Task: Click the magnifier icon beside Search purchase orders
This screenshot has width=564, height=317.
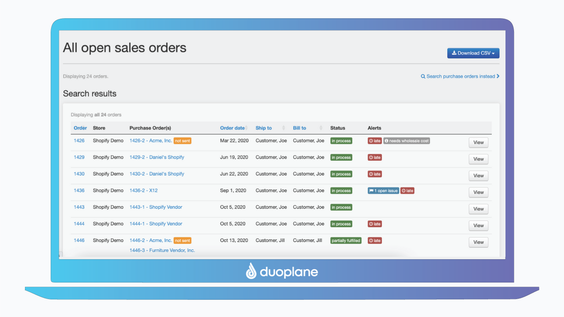Action: click(423, 76)
